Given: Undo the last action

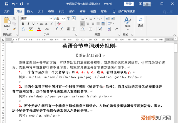Looking at the screenshot, I should click(13, 4).
